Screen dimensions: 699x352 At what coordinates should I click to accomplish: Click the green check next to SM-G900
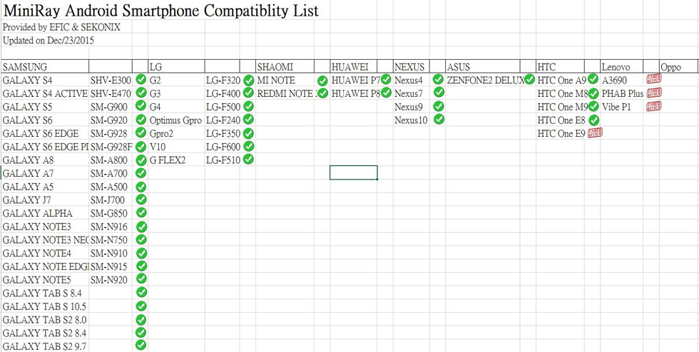141,106
